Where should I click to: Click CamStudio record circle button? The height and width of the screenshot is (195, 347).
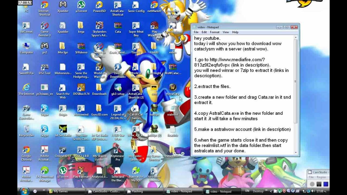tap(312, 184)
